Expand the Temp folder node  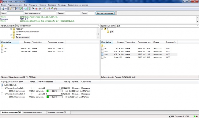(x=11, y=35)
